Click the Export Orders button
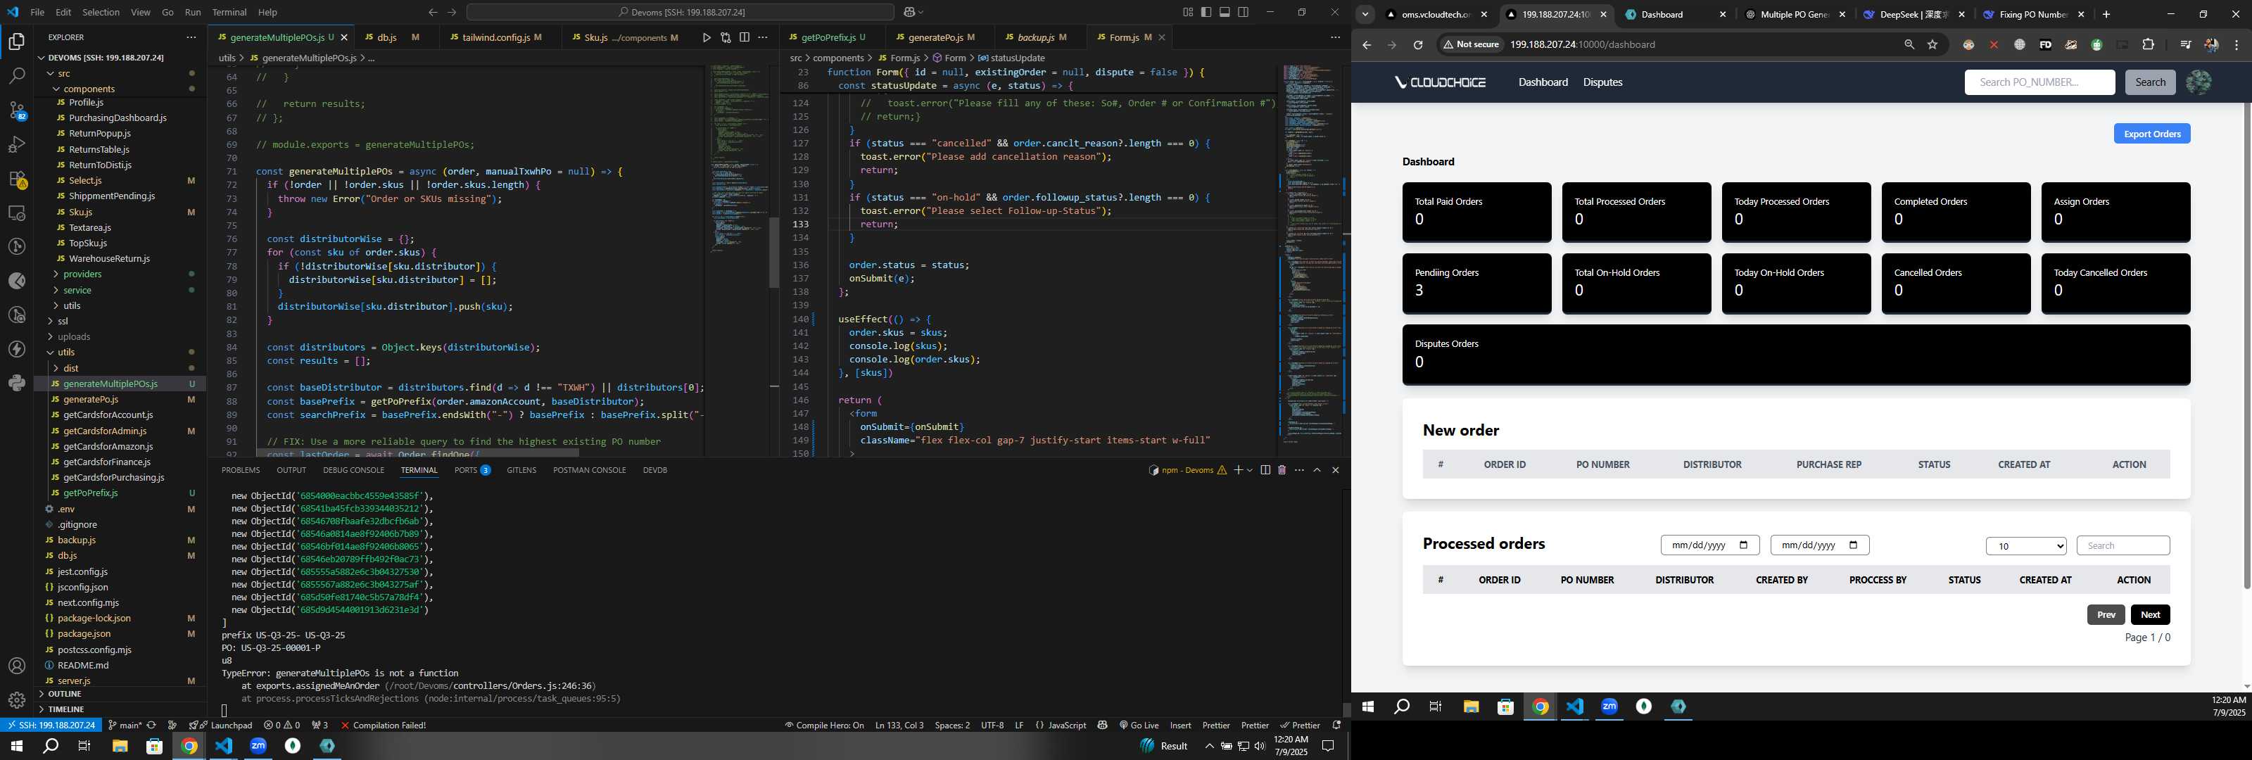 click(x=2151, y=134)
